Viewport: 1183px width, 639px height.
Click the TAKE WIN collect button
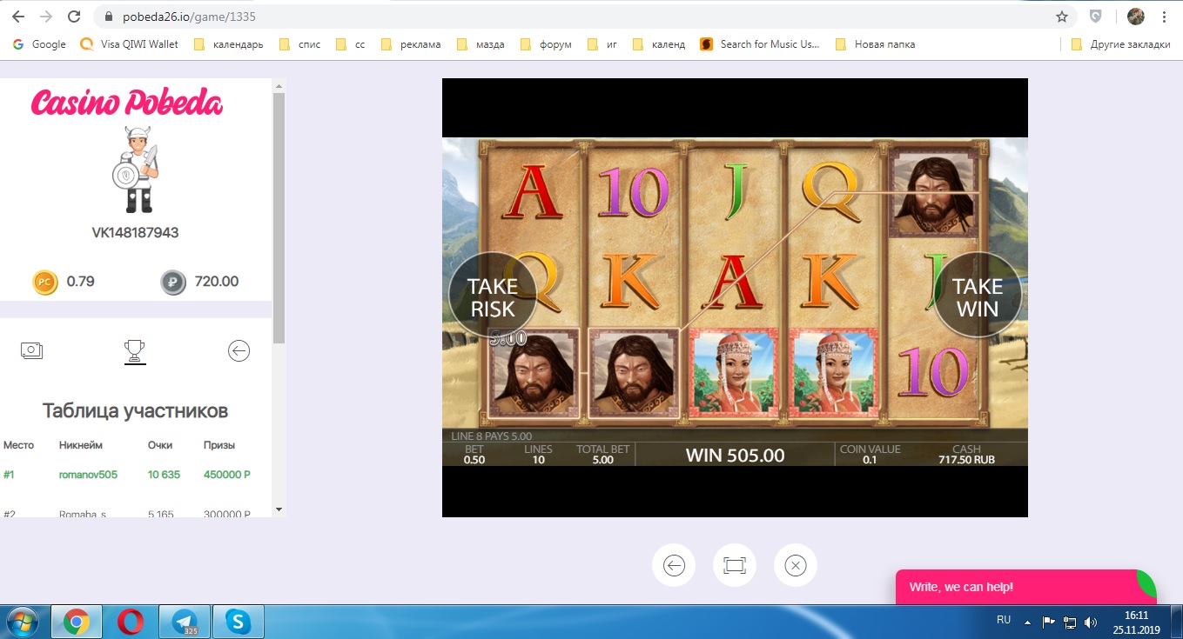tap(977, 296)
